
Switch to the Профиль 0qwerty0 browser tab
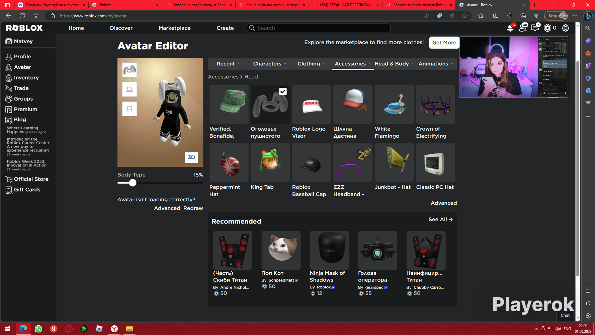click(x=52, y=5)
